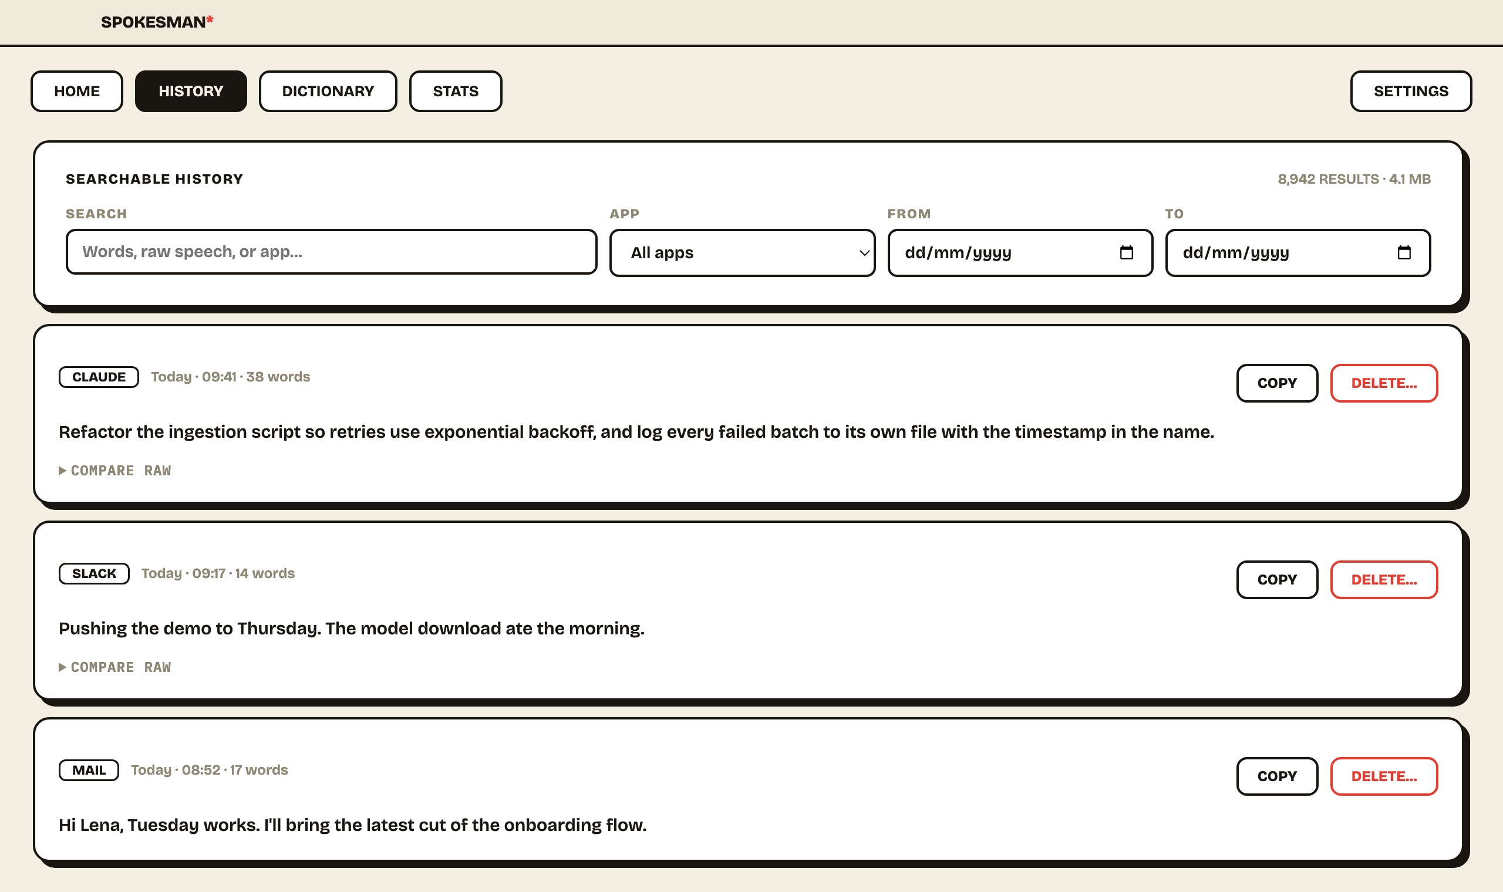Click the To date field
Viewport: 1503px width, 892px height.
point(1298,253)
